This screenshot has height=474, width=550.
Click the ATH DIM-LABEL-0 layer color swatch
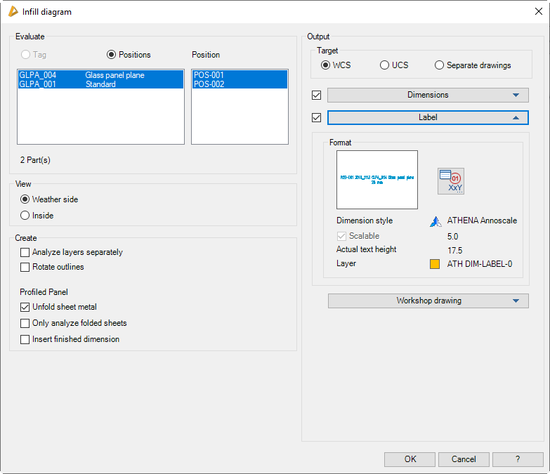click(436, 264)
